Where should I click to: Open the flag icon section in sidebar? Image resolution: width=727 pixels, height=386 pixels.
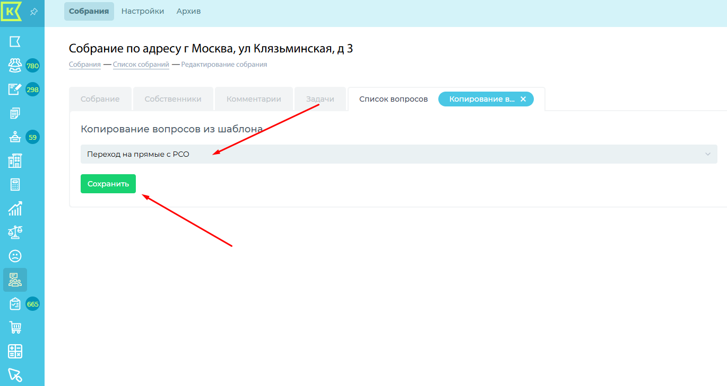pos(15,41)
